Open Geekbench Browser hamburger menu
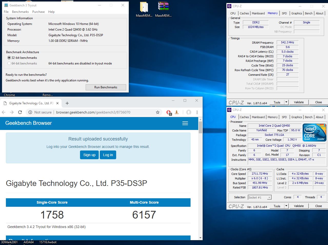 click(x=185, y=123)
